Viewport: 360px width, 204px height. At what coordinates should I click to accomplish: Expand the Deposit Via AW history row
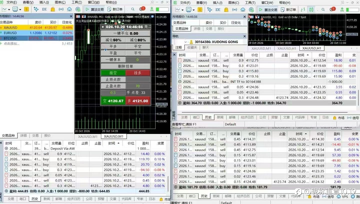pyautogui.click(x=6, y=148)
